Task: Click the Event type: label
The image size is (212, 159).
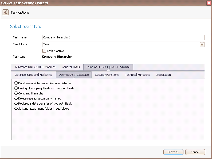Action: click(x=20, y=44)
